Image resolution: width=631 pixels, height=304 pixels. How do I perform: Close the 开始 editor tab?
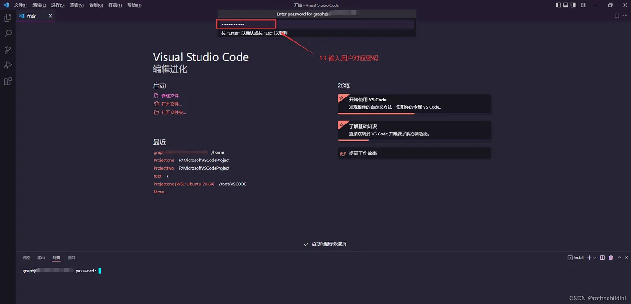50,16
